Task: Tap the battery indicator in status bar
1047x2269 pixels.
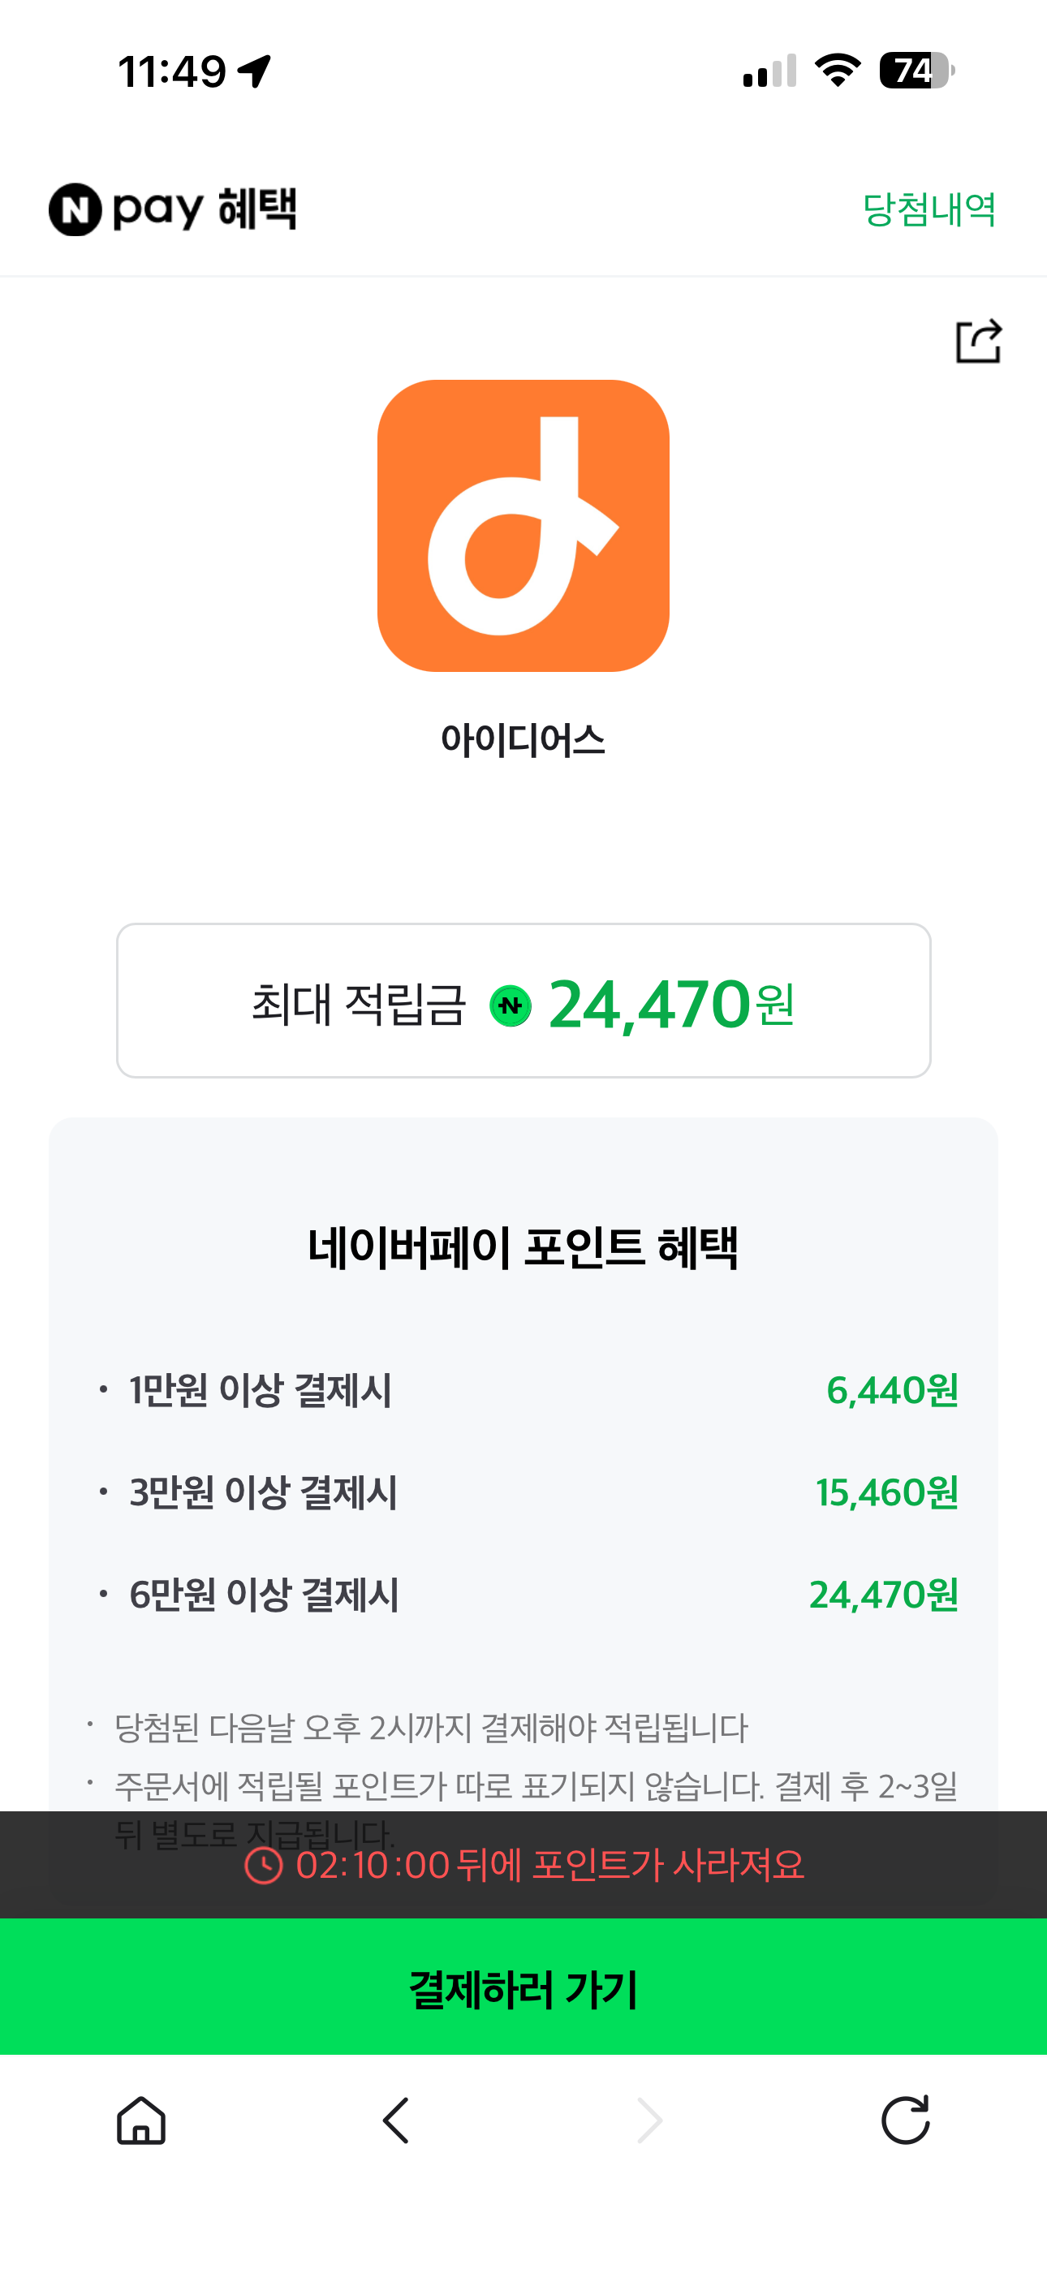Action: [x=916, y=71]
